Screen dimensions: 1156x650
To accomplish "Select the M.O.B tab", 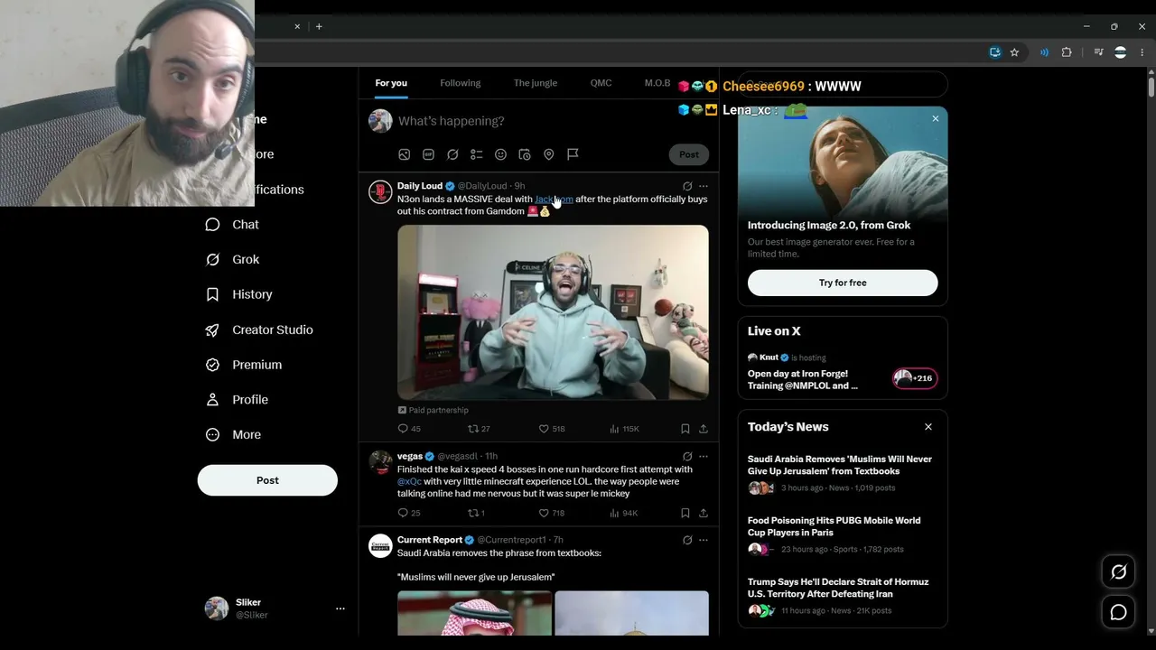I will tap(657, 83).
